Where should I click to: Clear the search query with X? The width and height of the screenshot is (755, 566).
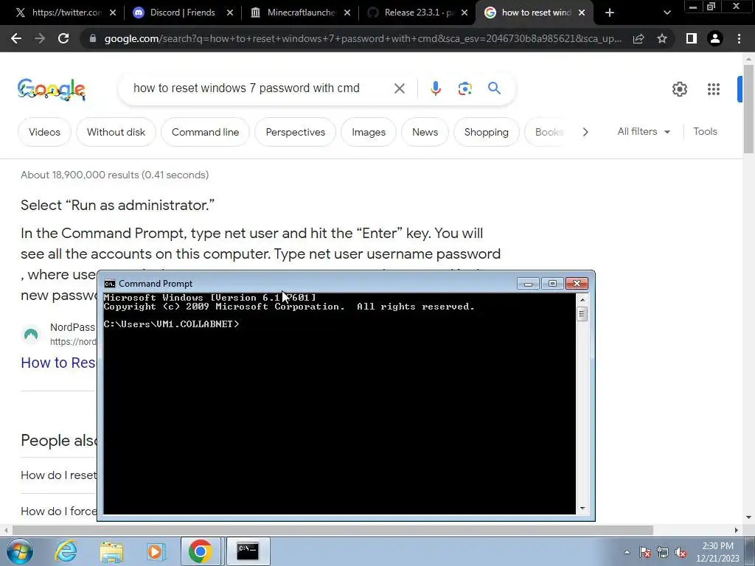tap(399, 88)
